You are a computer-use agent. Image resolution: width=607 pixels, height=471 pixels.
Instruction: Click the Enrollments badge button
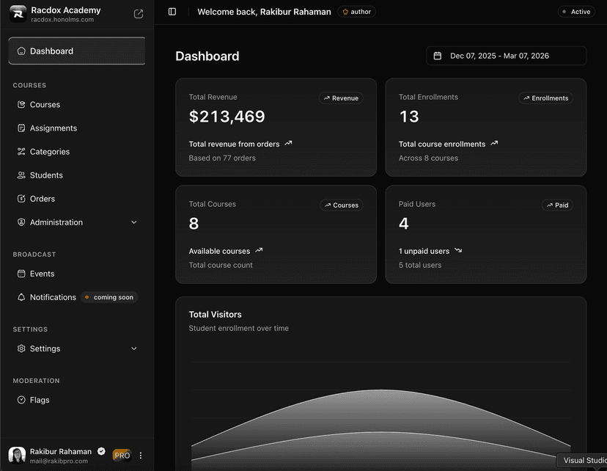(x=545, y=98)
